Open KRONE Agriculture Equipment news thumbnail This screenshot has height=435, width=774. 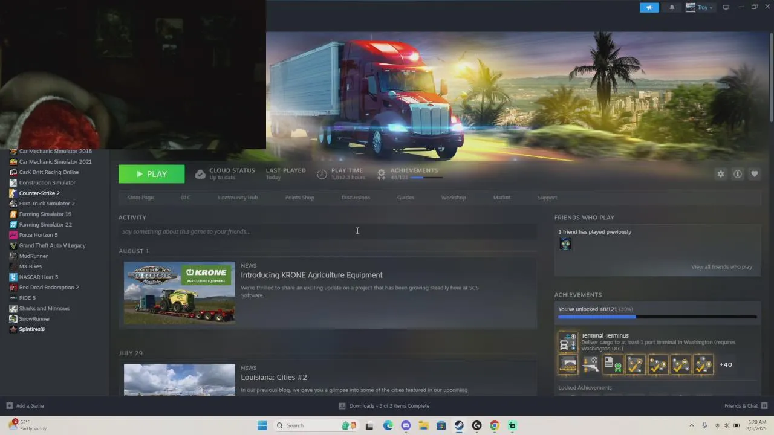pos(180,293)
